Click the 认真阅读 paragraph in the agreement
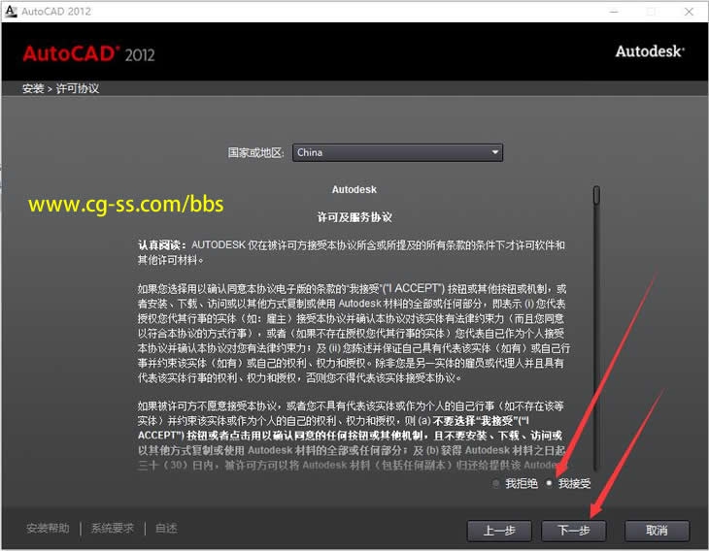Image resolution: width=709 pixels, height=551 pixels. coord(352,252)
